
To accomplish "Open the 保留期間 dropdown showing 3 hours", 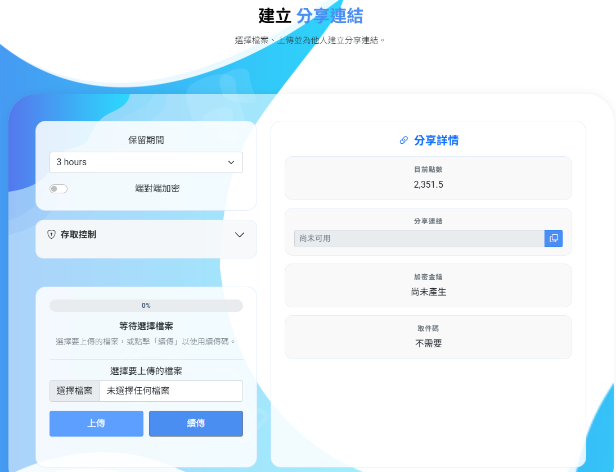I will 146,162.
